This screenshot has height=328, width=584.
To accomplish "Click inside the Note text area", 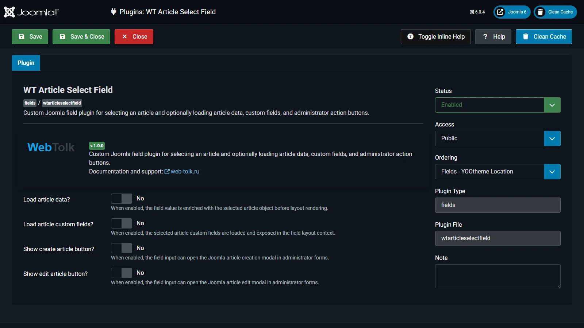I will (497, 276).
